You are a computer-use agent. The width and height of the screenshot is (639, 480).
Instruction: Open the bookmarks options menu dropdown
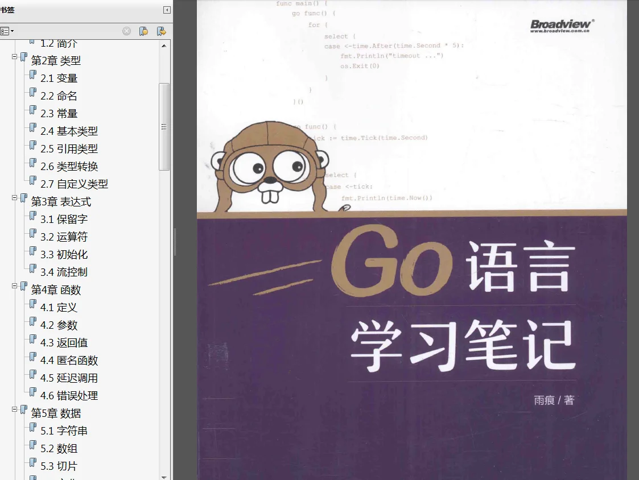click(x=6, y=31)
